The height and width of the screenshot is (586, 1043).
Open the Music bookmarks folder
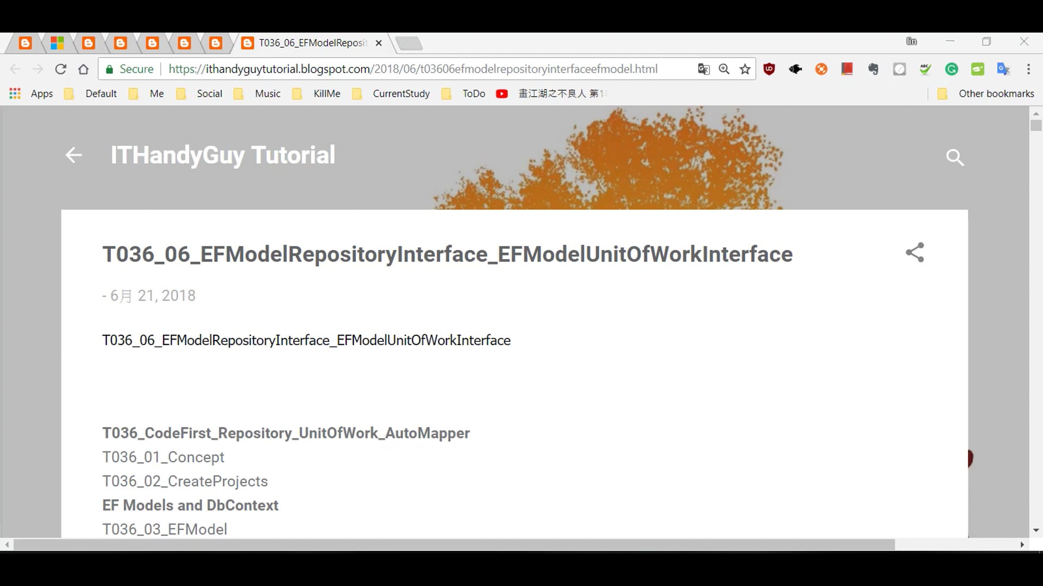267,93
